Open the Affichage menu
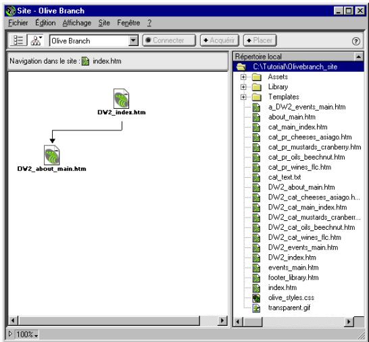Image resolution: width=369 pixels, height=342 pixels. coord(77,23)
